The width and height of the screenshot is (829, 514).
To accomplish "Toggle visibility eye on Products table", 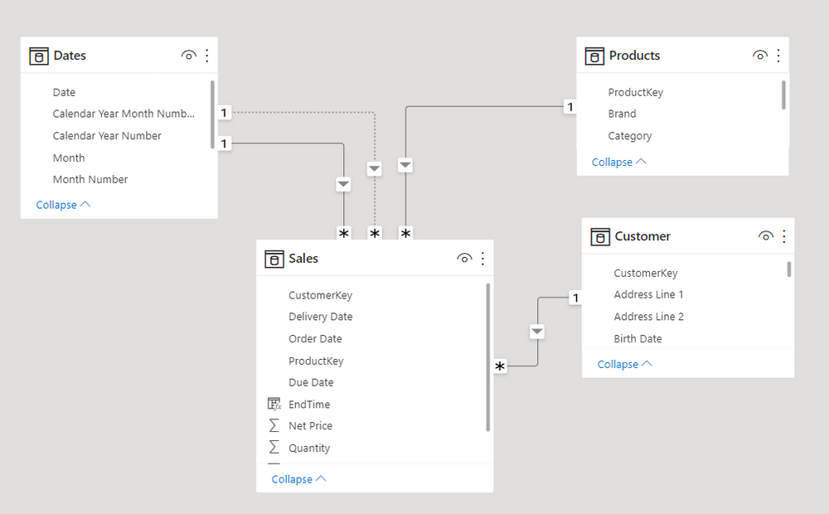I will tap(759, 56).
